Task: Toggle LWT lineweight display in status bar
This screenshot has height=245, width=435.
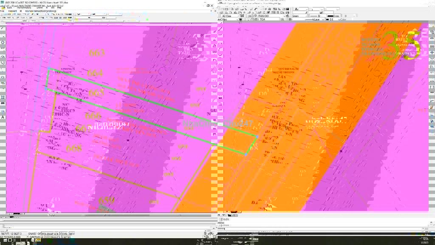Action: [x=66, y=237]
